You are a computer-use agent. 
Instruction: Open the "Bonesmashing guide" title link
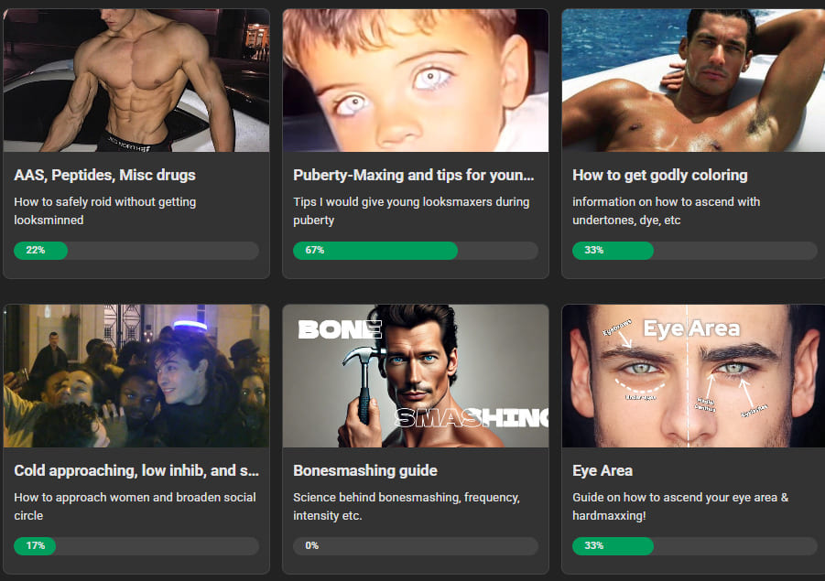(x=364, y=470)
